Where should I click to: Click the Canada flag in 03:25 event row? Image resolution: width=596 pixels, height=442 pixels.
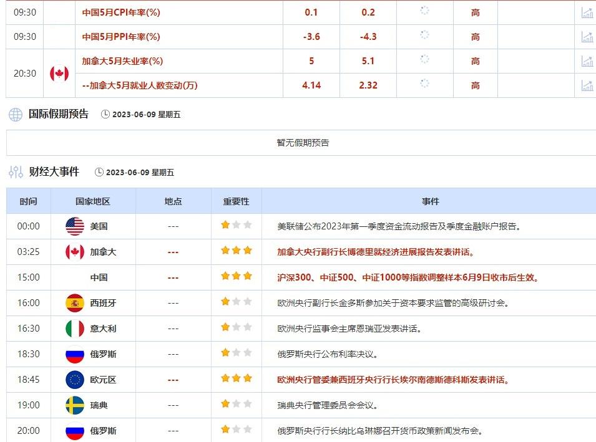point(75,252)
